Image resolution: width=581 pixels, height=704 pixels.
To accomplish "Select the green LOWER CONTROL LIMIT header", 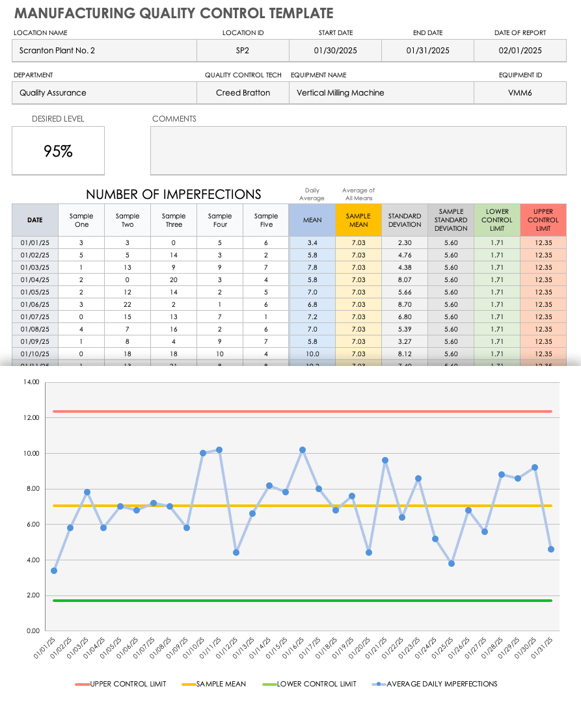I will (497, 220).
